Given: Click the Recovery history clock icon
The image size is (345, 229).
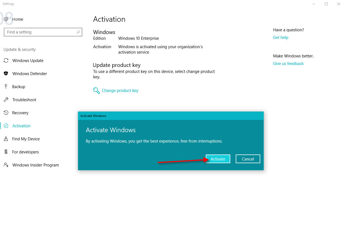Looking at the screenshot, I should (6, 113).
